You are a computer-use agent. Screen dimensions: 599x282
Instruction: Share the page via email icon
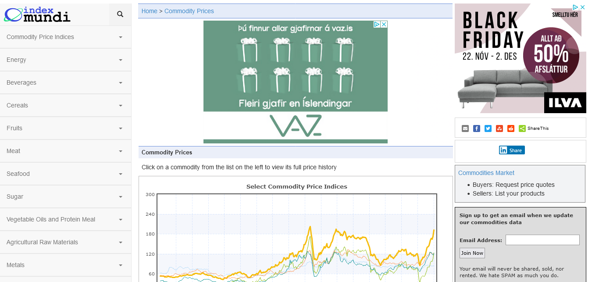pos(465,129)
